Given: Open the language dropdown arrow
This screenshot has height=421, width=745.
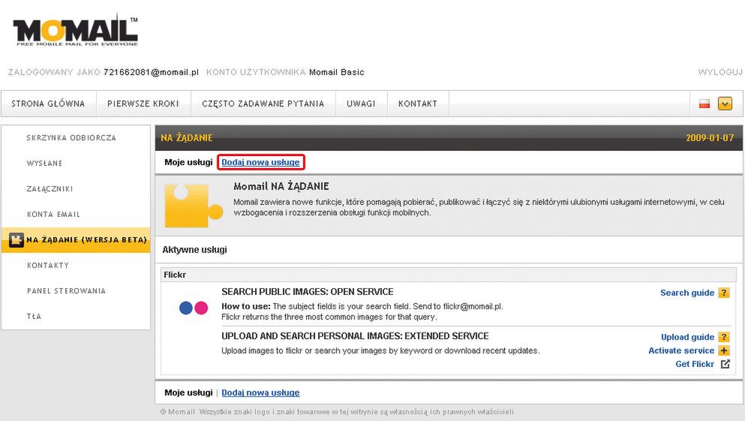Looking at the screenshot, I should [x=725, y=104].
